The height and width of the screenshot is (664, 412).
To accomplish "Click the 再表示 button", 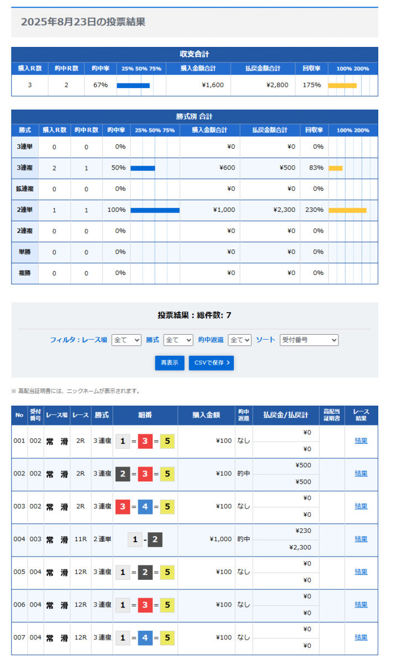I will point(169,363).
